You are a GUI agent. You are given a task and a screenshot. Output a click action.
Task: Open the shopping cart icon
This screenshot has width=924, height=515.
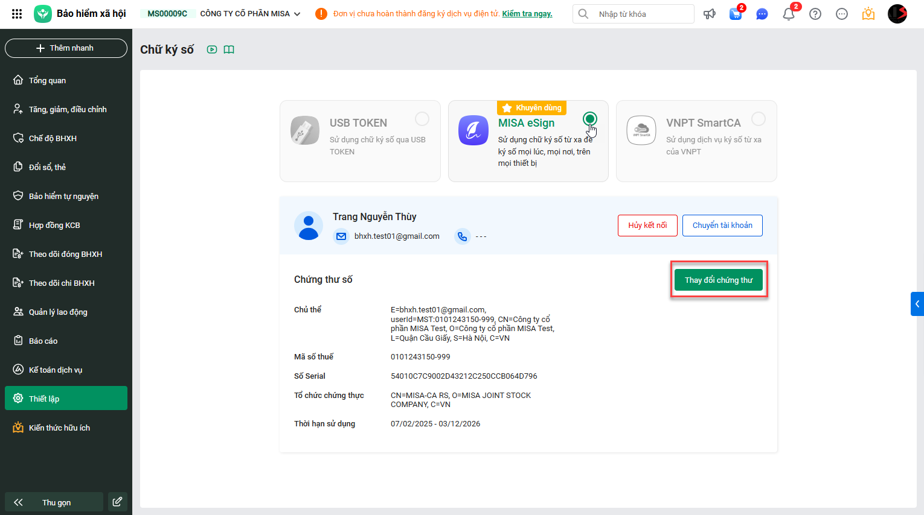click(736, 14)
